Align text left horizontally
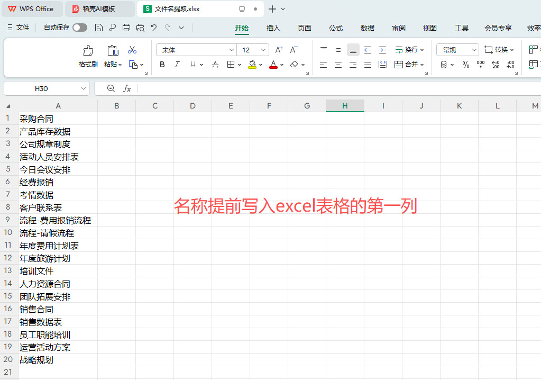The height and width of the screenshot is (380, 541). click(x=323, y=65)
